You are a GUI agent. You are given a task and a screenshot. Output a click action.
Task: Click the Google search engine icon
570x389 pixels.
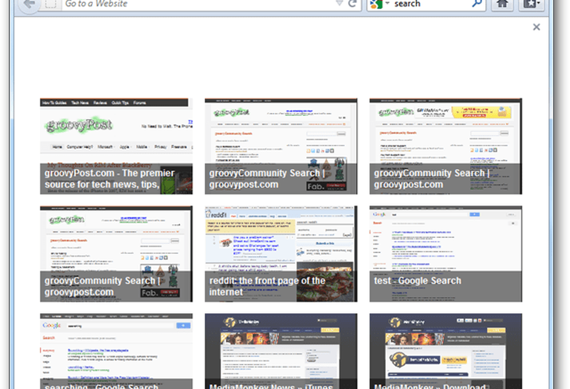[375, 4]
